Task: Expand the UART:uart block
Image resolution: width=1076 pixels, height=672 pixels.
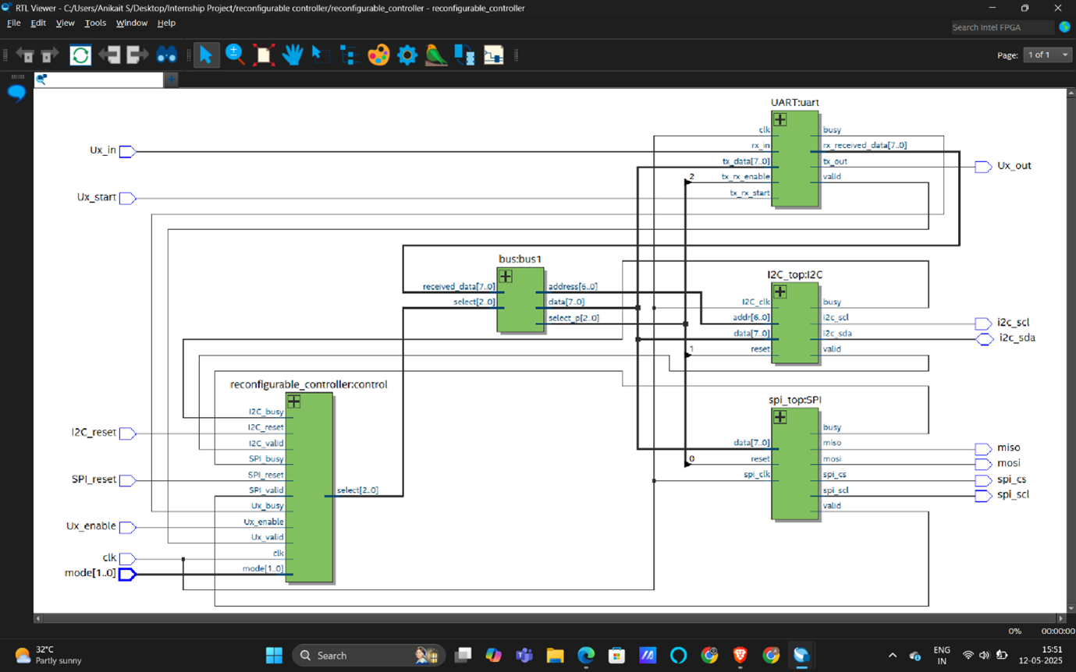Action: 779,120
